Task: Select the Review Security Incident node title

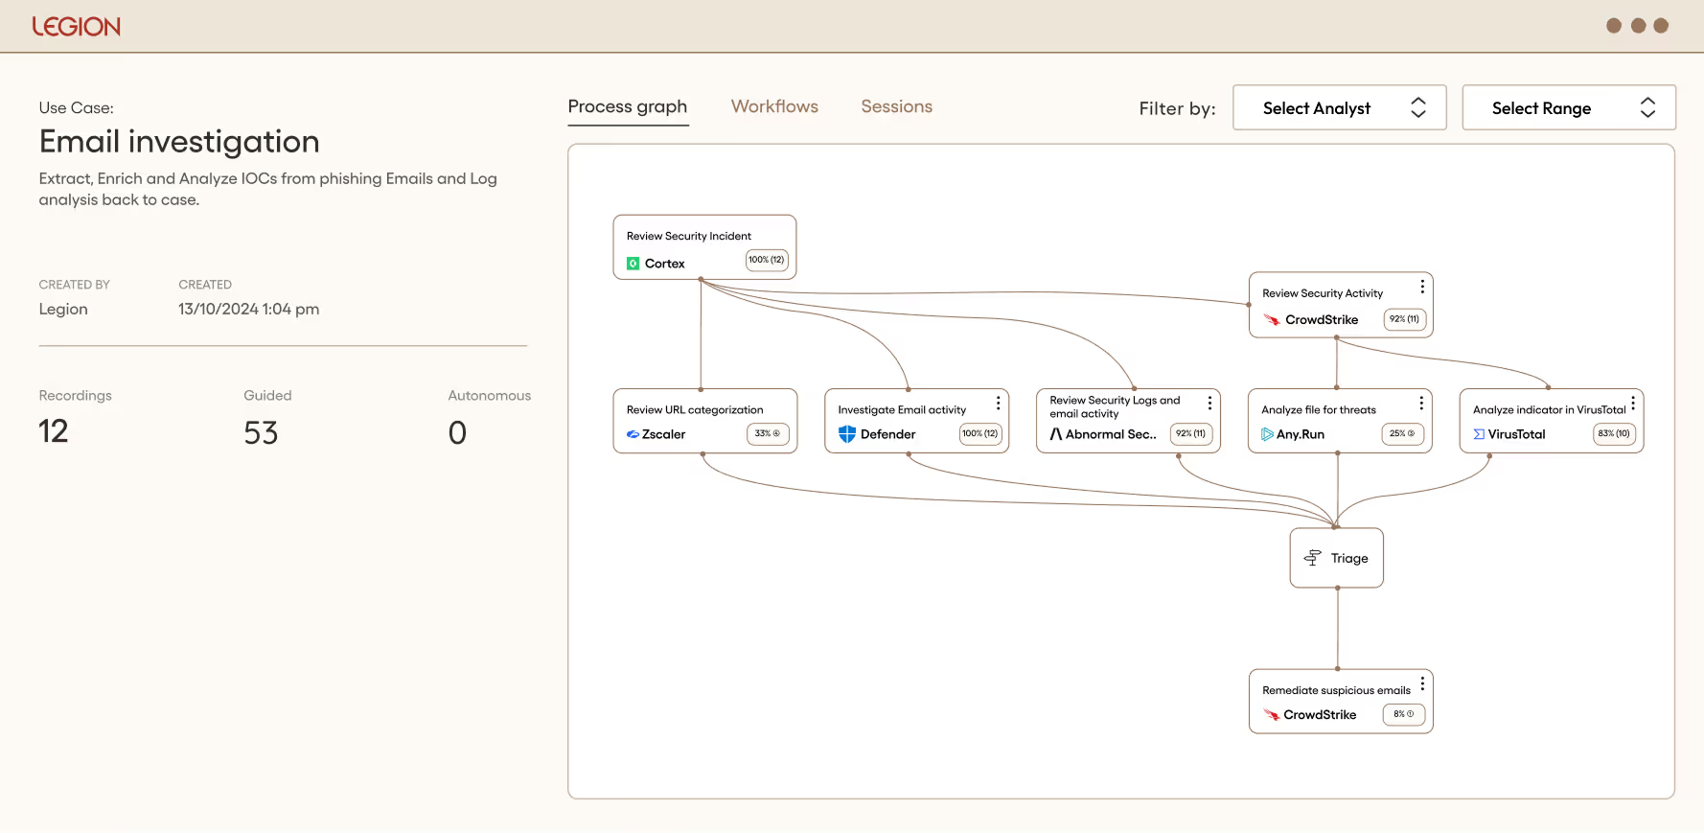Action: point(689,236)
